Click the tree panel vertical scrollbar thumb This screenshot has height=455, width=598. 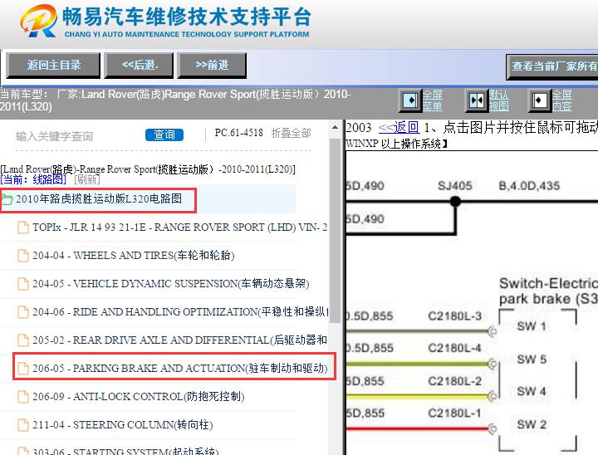(335, 231)
